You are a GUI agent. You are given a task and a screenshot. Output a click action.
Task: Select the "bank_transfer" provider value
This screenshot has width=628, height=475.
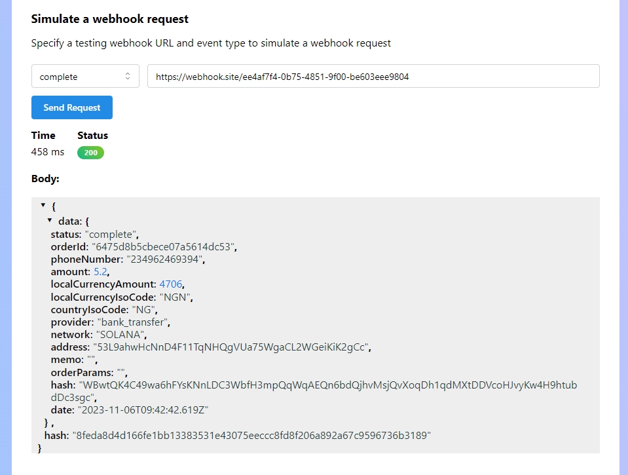134,322
